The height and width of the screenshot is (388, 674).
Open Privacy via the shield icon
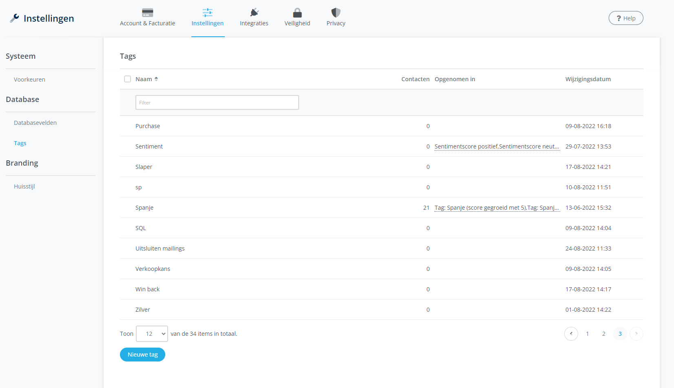[x=336, y=13]
